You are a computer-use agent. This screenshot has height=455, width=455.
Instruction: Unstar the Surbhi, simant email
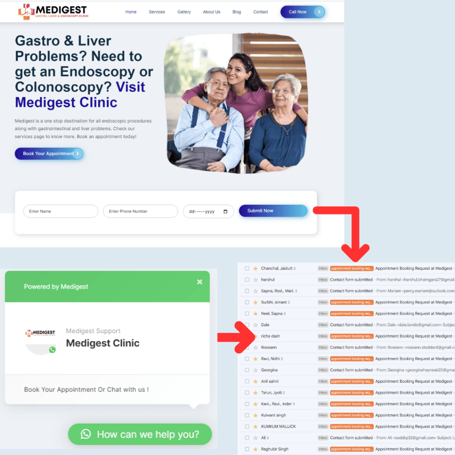click(x=255, y=302)
